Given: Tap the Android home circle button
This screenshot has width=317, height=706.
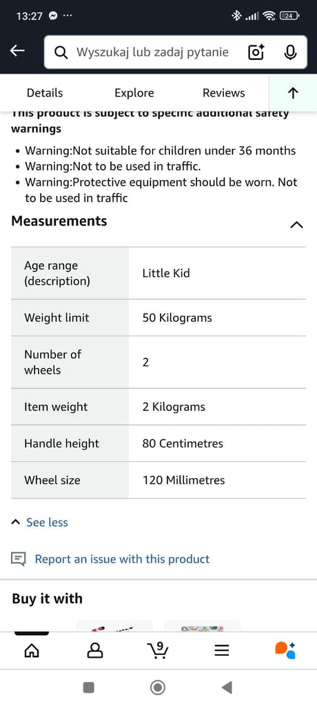Looking at the screenshot, I should click(158, 687).
